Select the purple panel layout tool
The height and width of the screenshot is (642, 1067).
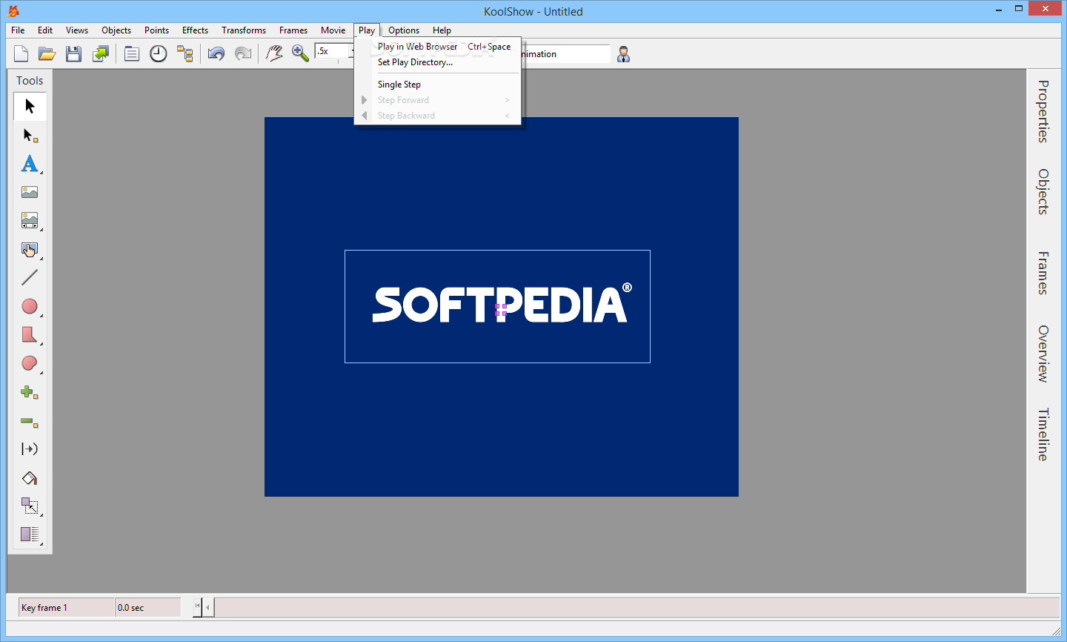[30, 535]
